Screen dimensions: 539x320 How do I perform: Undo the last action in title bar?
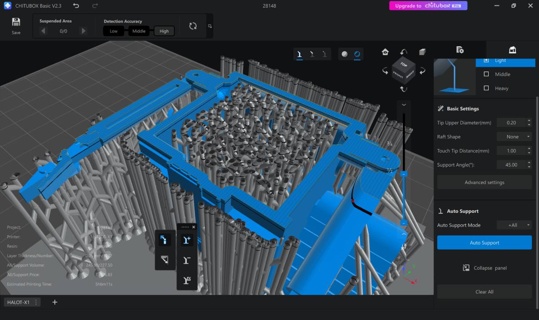[76, 6]
